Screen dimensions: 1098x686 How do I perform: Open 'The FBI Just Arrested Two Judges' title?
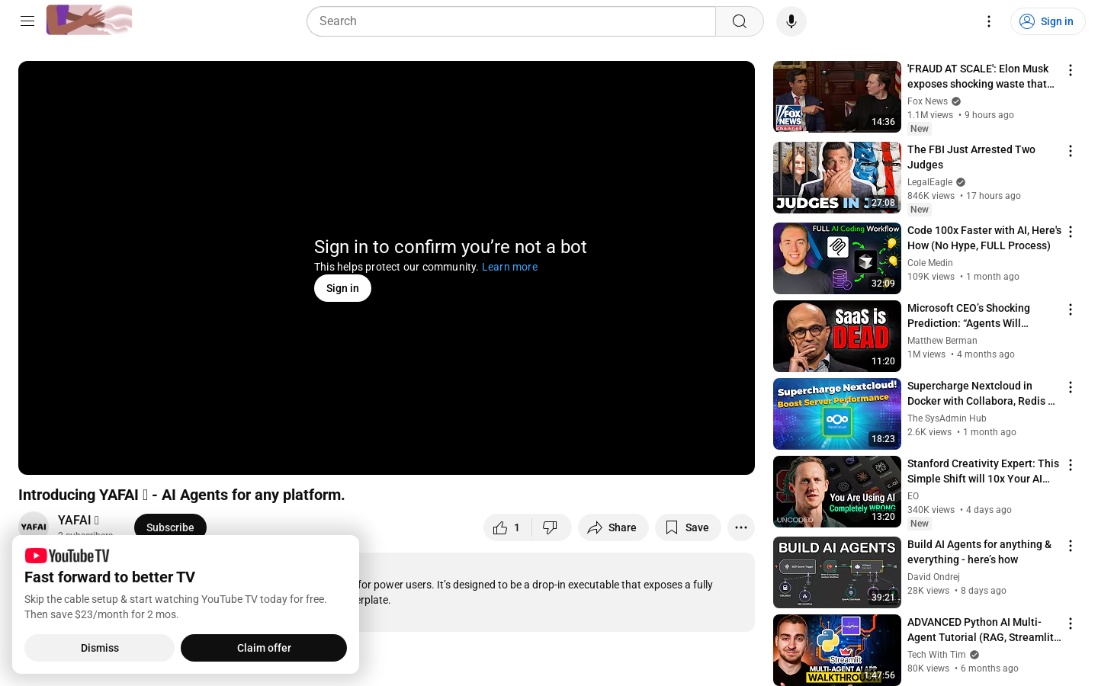pyautogui.click(x=971, y=157)
